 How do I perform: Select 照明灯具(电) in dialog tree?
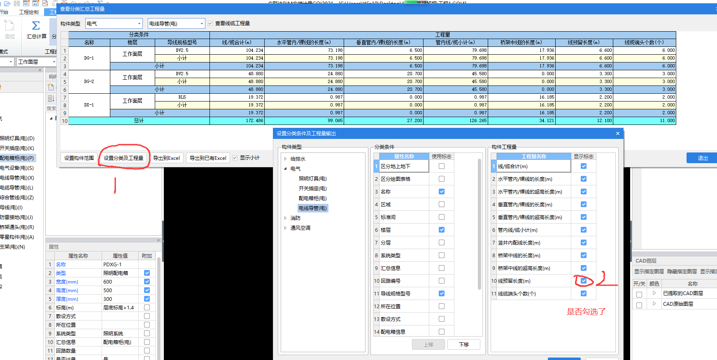[x=312, y=178]
